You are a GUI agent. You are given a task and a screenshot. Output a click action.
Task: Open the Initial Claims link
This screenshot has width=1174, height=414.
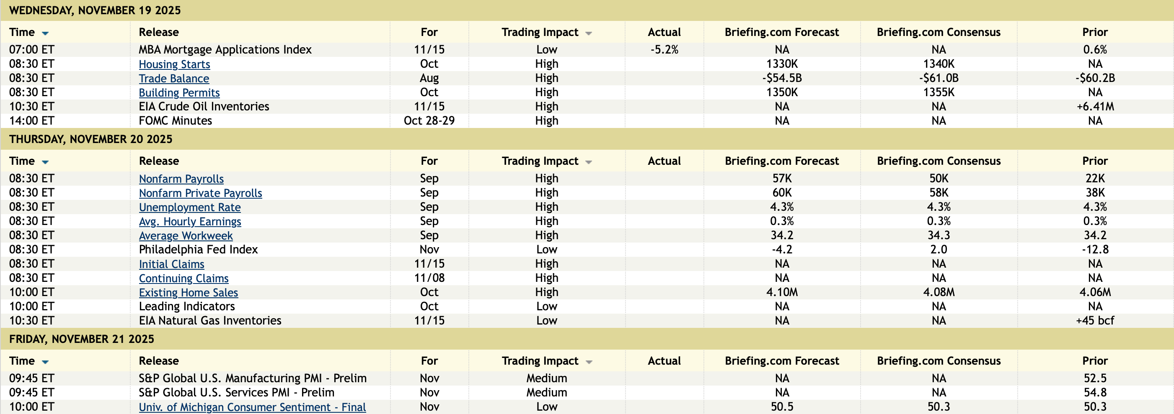pos(171,264)
